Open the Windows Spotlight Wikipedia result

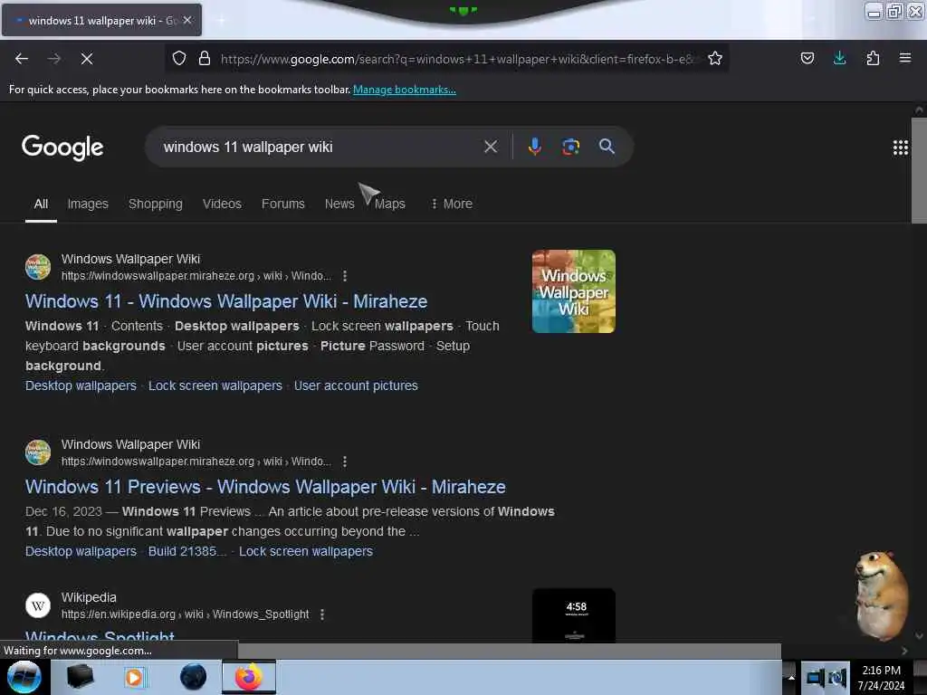click(100, 636)
